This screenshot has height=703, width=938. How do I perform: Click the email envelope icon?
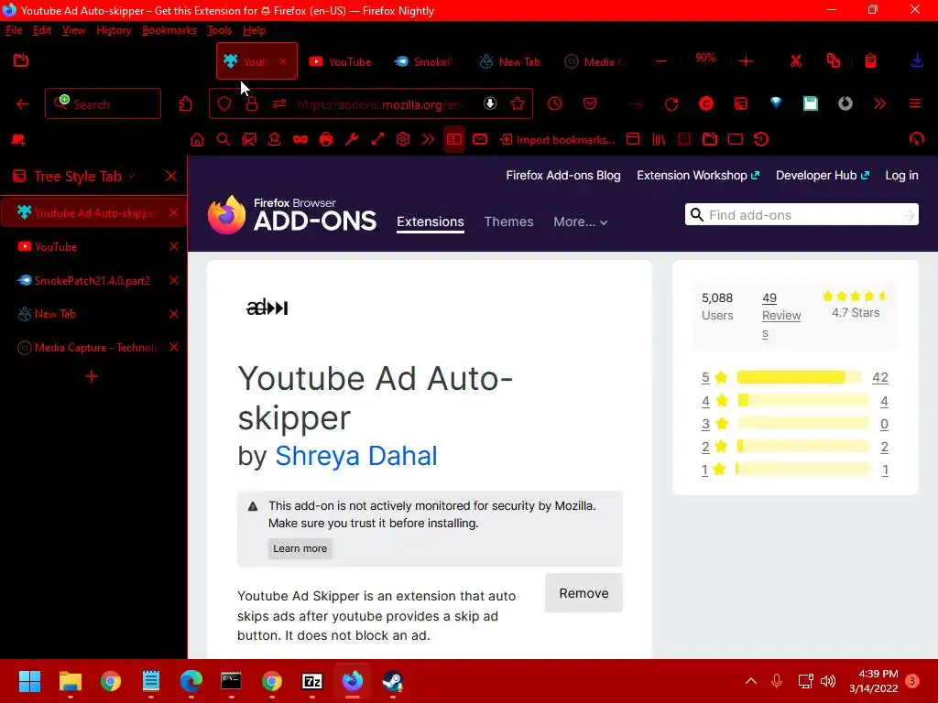(x=480, y=139)
